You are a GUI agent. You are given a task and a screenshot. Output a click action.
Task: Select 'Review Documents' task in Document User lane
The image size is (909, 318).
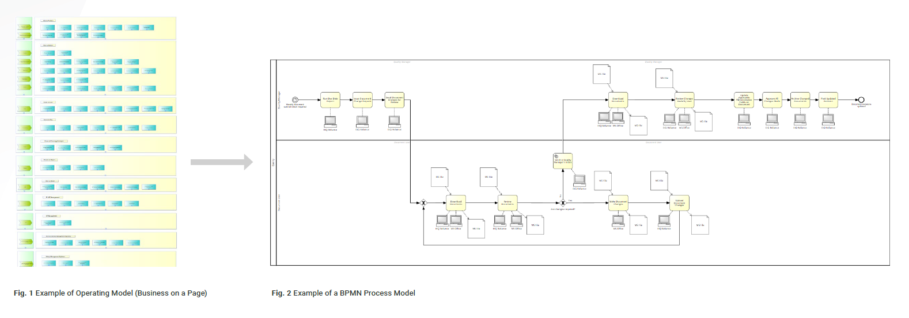tap(507, 203)
